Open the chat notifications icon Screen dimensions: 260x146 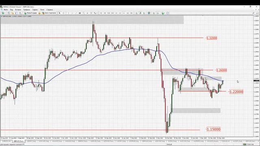pyautogui.click(x=258, y=13)
